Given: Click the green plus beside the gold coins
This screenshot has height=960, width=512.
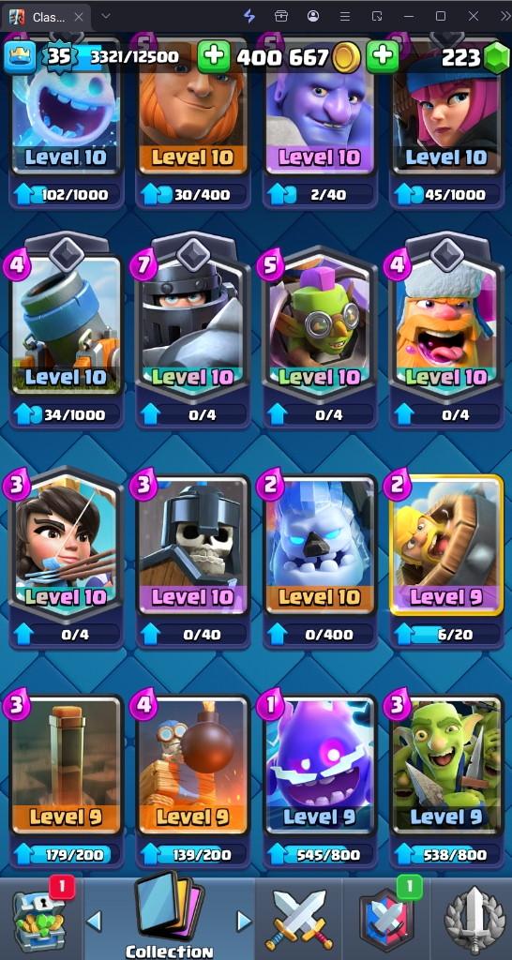Looking at the screenshot, I should pos(383,57).
